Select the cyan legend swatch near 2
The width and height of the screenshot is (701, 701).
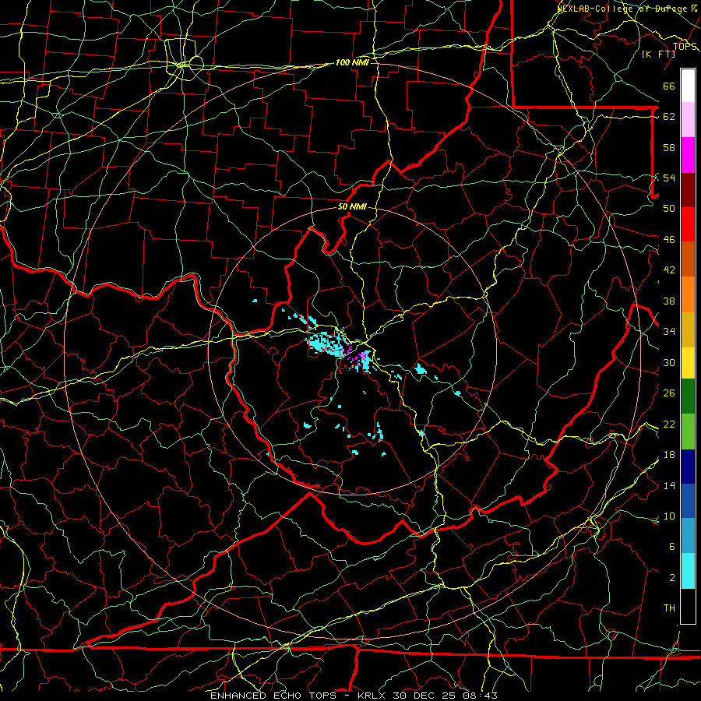pyautogui.click(x=688, y=571)
